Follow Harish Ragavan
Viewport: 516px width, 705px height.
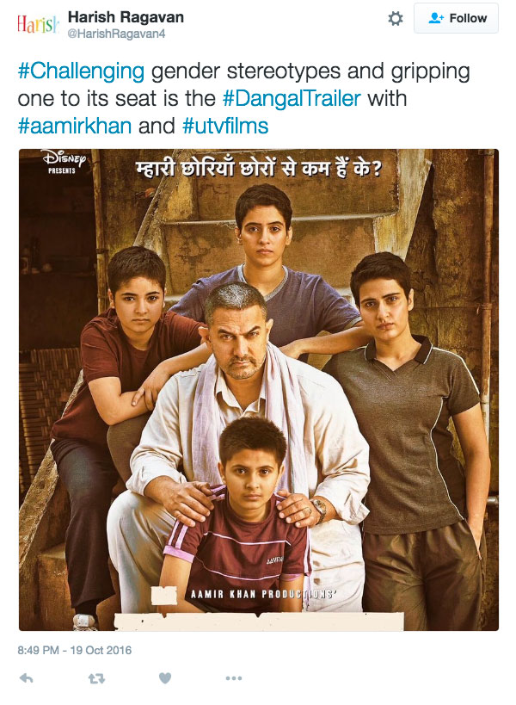pyautogui.click(x=456, y=18)
